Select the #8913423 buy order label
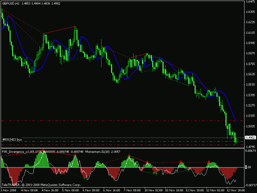The height and width of the screenshot is (193, 257). [12, 140]
